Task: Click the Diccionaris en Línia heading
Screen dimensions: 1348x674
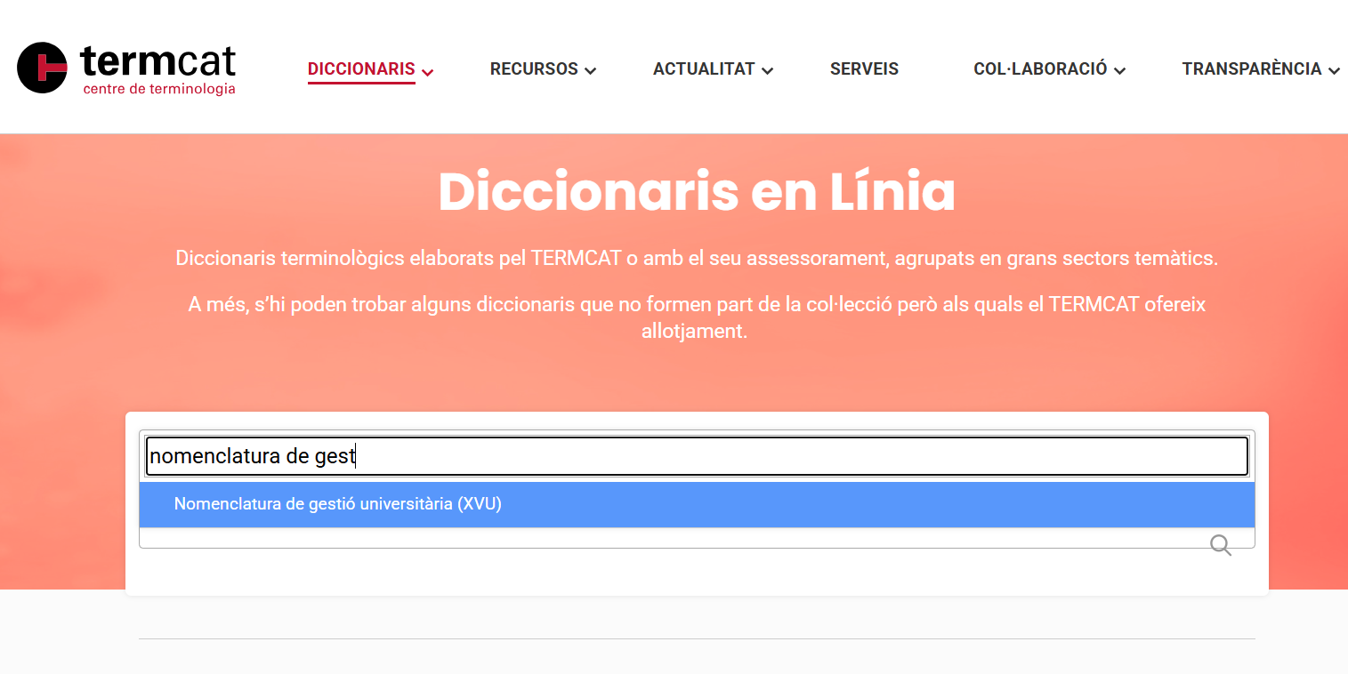Action: pyautogui.click(x=697, y=191)
